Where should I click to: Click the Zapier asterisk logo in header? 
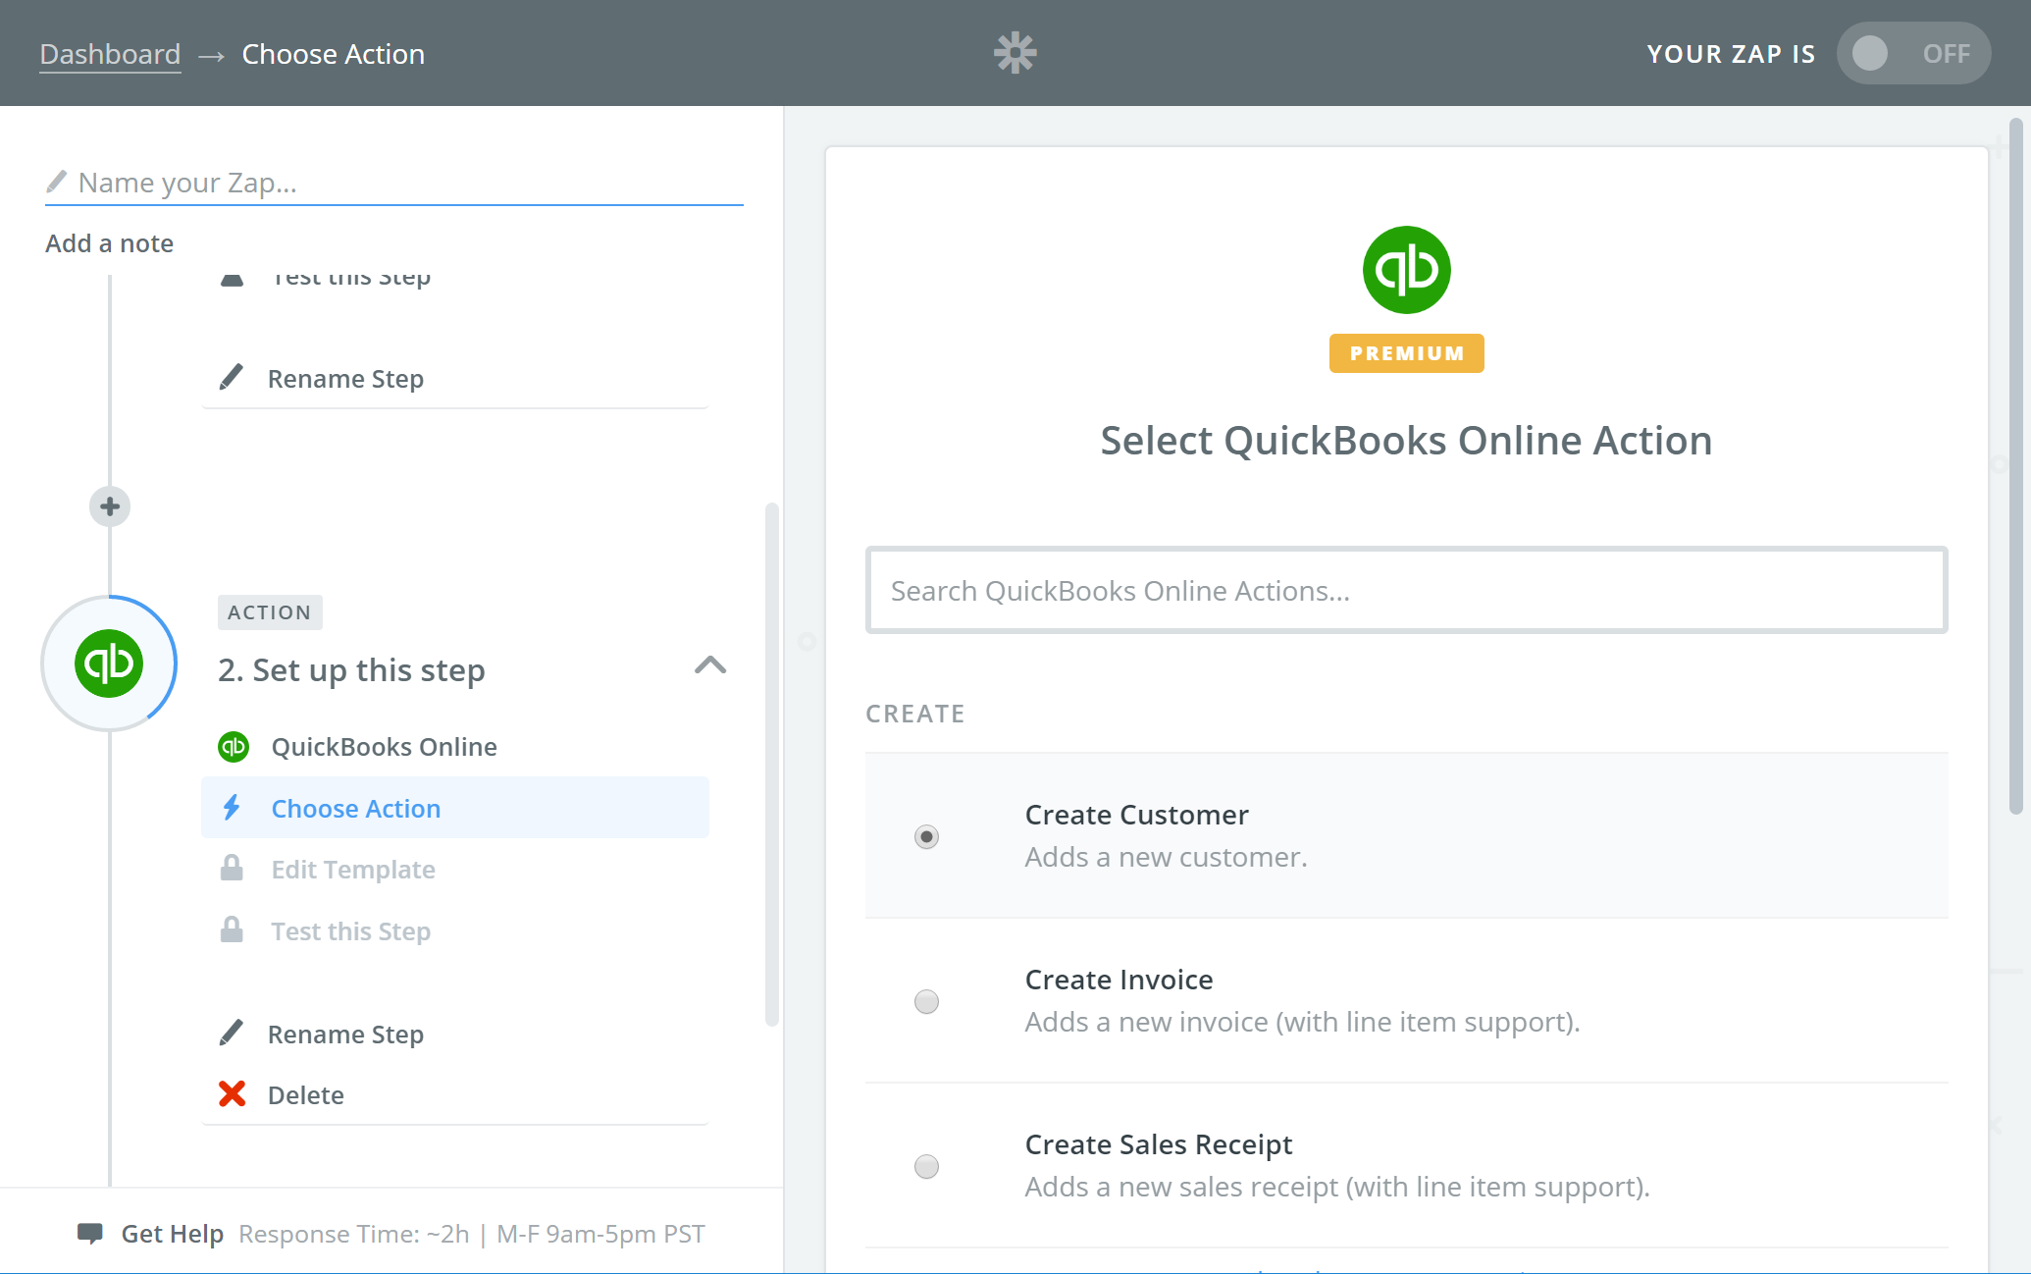[x=1015, y=53]
